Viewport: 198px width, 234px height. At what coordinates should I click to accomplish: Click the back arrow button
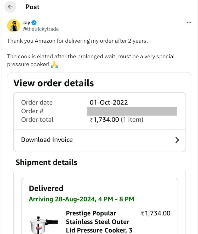click(10, 7)
